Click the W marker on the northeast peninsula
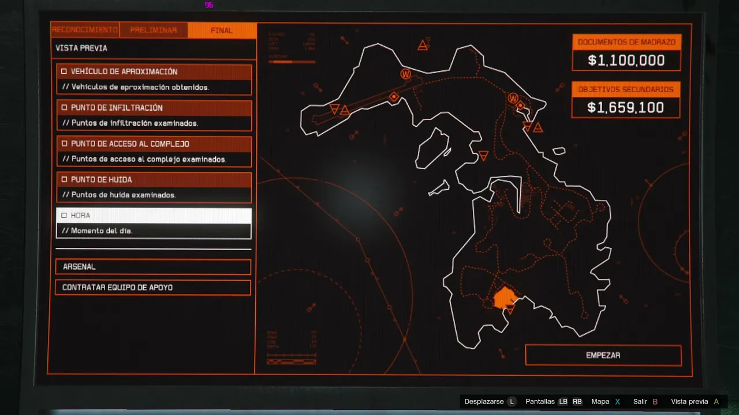 pos(513,99)
